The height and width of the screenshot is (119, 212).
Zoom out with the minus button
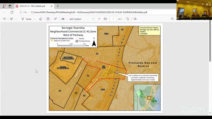click(x=93, y=19)
